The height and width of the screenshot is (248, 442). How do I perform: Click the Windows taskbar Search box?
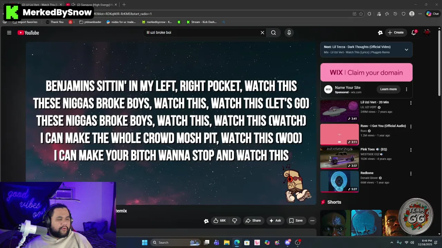click(176, 242)
